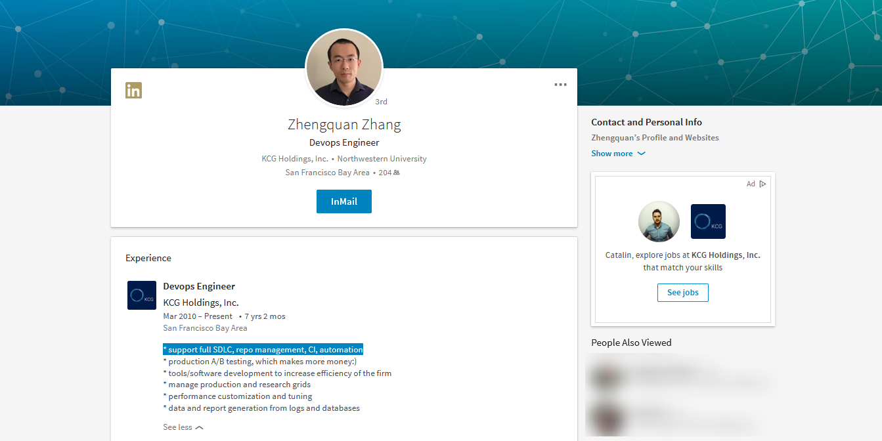Viewport: 882px width, 441px height.
Task: Click the 'Ad' label in the ad box
Action: [751, 184]
